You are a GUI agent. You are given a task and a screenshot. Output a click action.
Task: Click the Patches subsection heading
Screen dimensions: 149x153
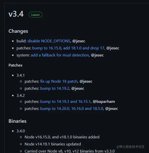point(16,65)
